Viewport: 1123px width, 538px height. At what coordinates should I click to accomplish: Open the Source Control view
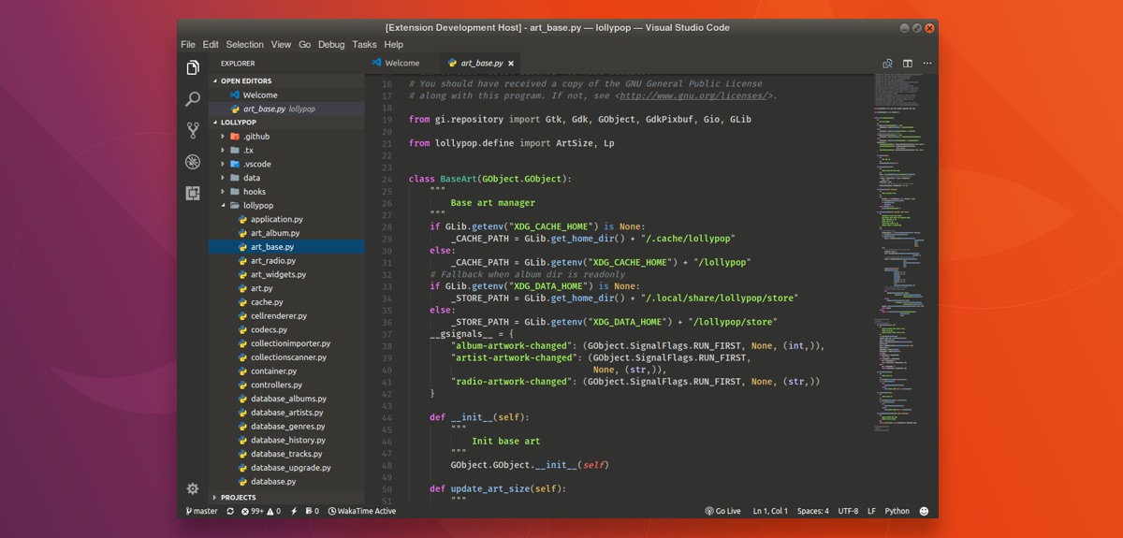click(x=193, y=130)
